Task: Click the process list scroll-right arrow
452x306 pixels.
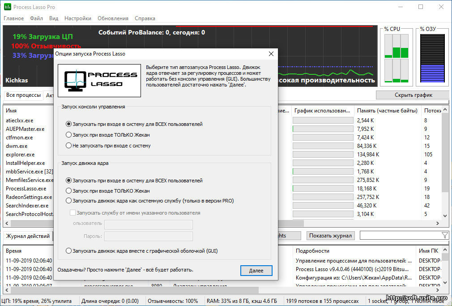Action: tap(438, 223)
